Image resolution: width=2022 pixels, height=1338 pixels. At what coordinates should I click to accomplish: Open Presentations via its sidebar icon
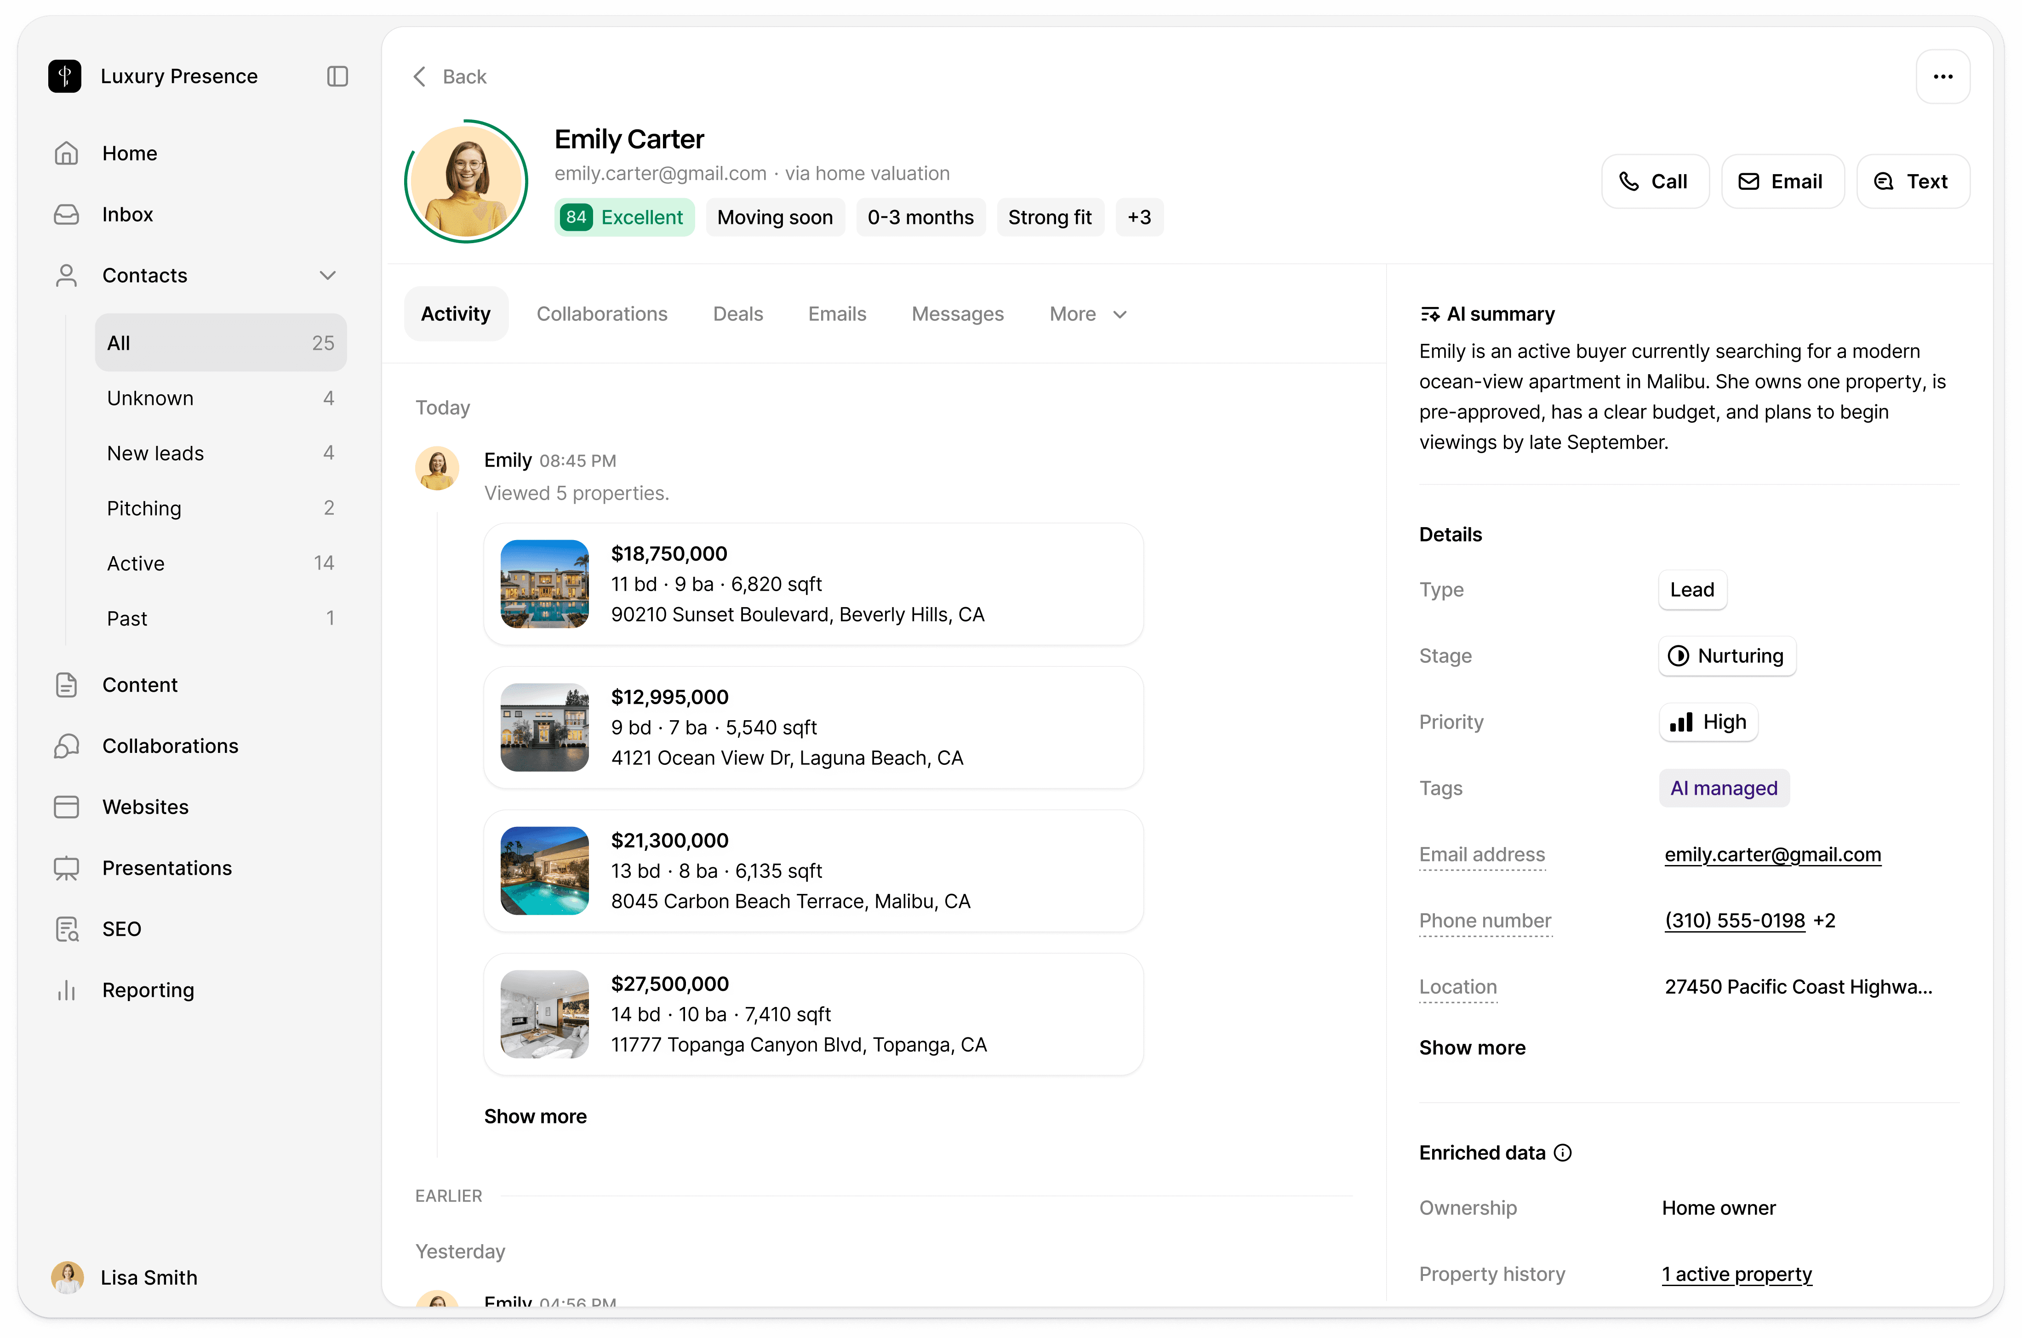point(67,868)
